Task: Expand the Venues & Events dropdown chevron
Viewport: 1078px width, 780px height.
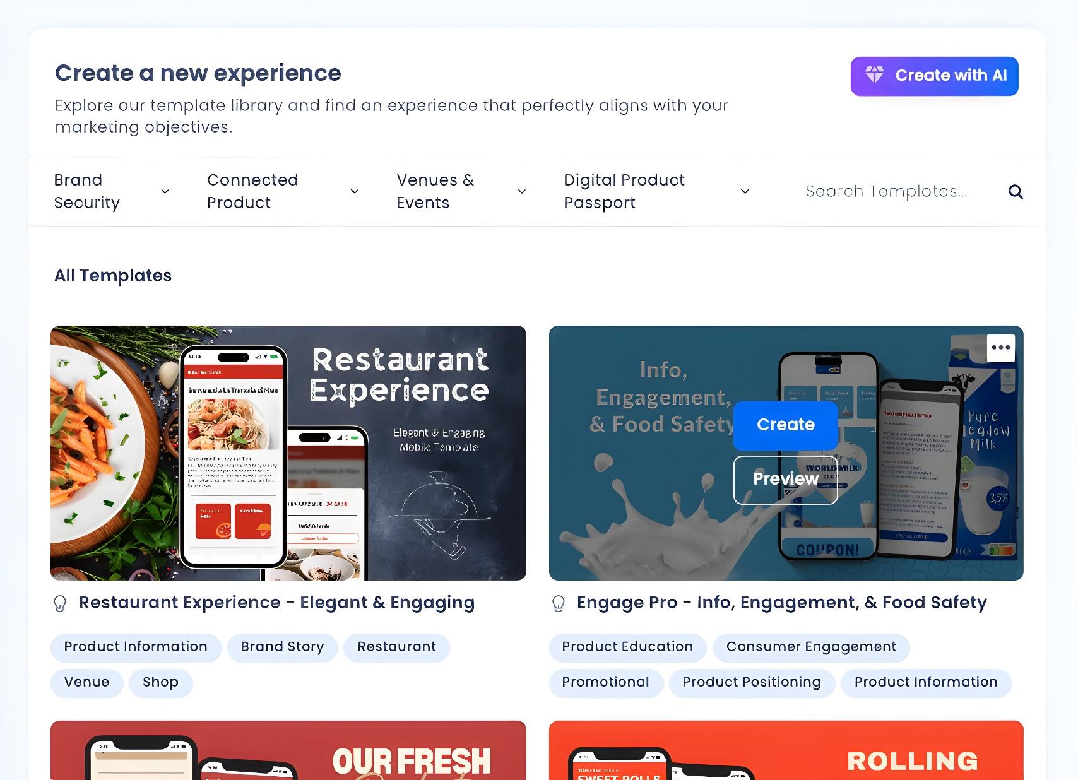Action: click(x=522, y=191)
